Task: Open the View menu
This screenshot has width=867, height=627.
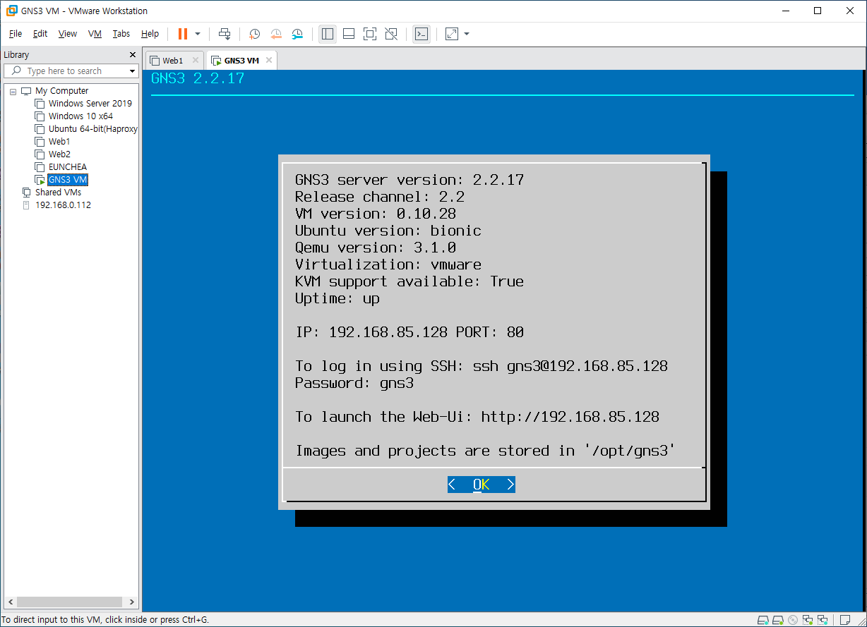Action: point(68,34)
